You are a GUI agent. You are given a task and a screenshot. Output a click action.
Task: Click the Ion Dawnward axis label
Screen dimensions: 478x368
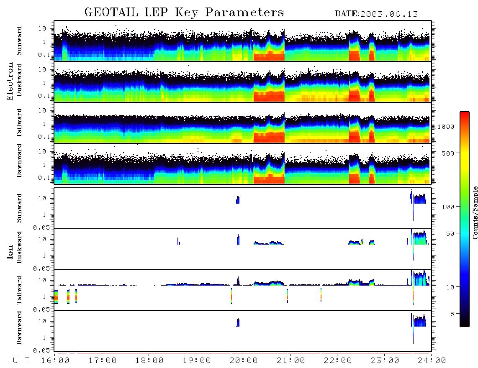pyautogui.click(x=19, y=328)
